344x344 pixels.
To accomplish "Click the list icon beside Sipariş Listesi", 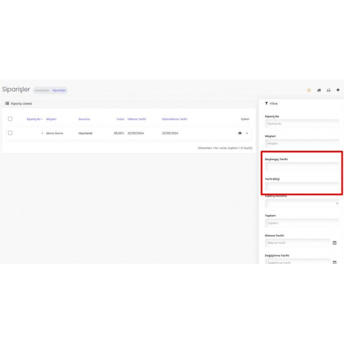I will (8, 103).
